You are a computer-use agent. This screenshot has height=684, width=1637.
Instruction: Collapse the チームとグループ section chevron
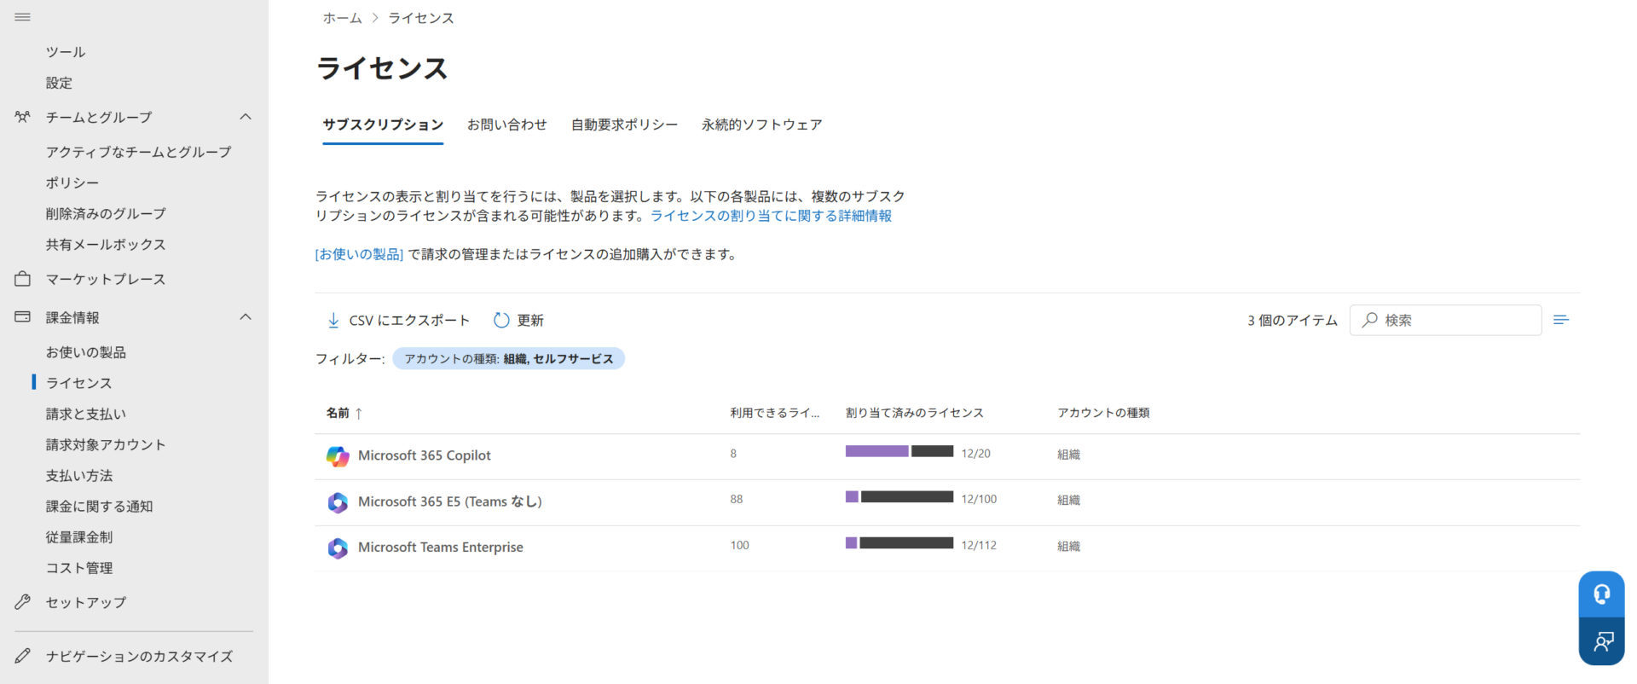[x=246, y=117]
